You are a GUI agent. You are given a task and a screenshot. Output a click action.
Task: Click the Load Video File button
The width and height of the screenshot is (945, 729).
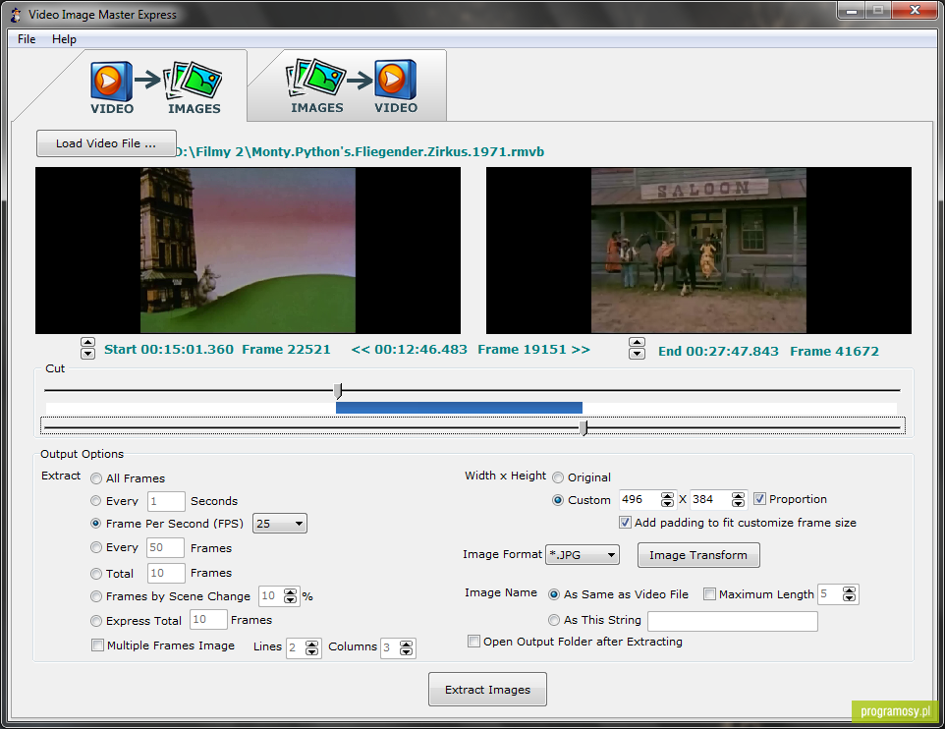click(x=106, y=143)
